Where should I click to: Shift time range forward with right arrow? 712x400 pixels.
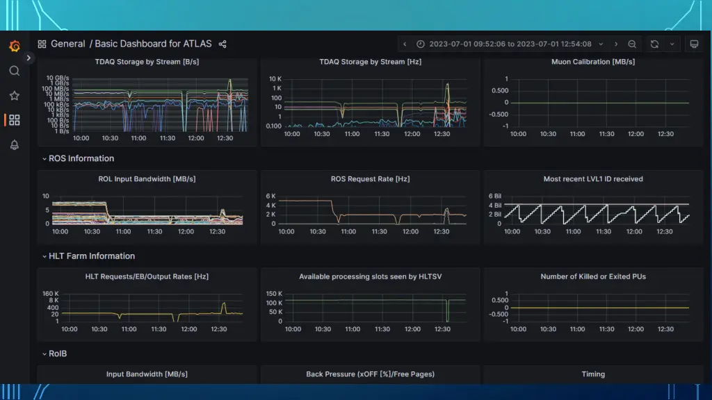(x=616, y=44)
